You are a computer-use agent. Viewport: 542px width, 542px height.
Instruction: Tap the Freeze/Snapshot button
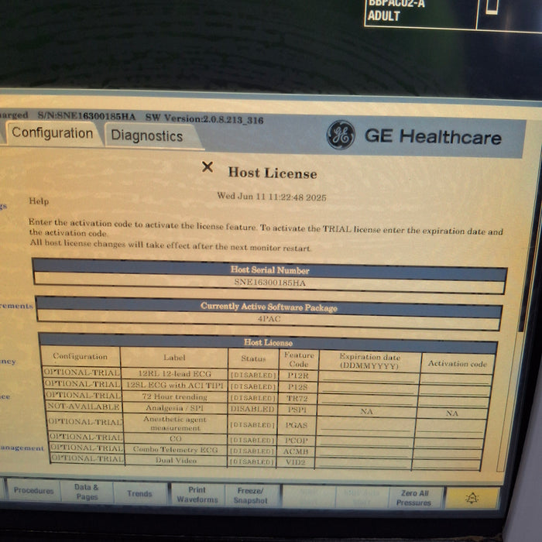pos(251,496)
